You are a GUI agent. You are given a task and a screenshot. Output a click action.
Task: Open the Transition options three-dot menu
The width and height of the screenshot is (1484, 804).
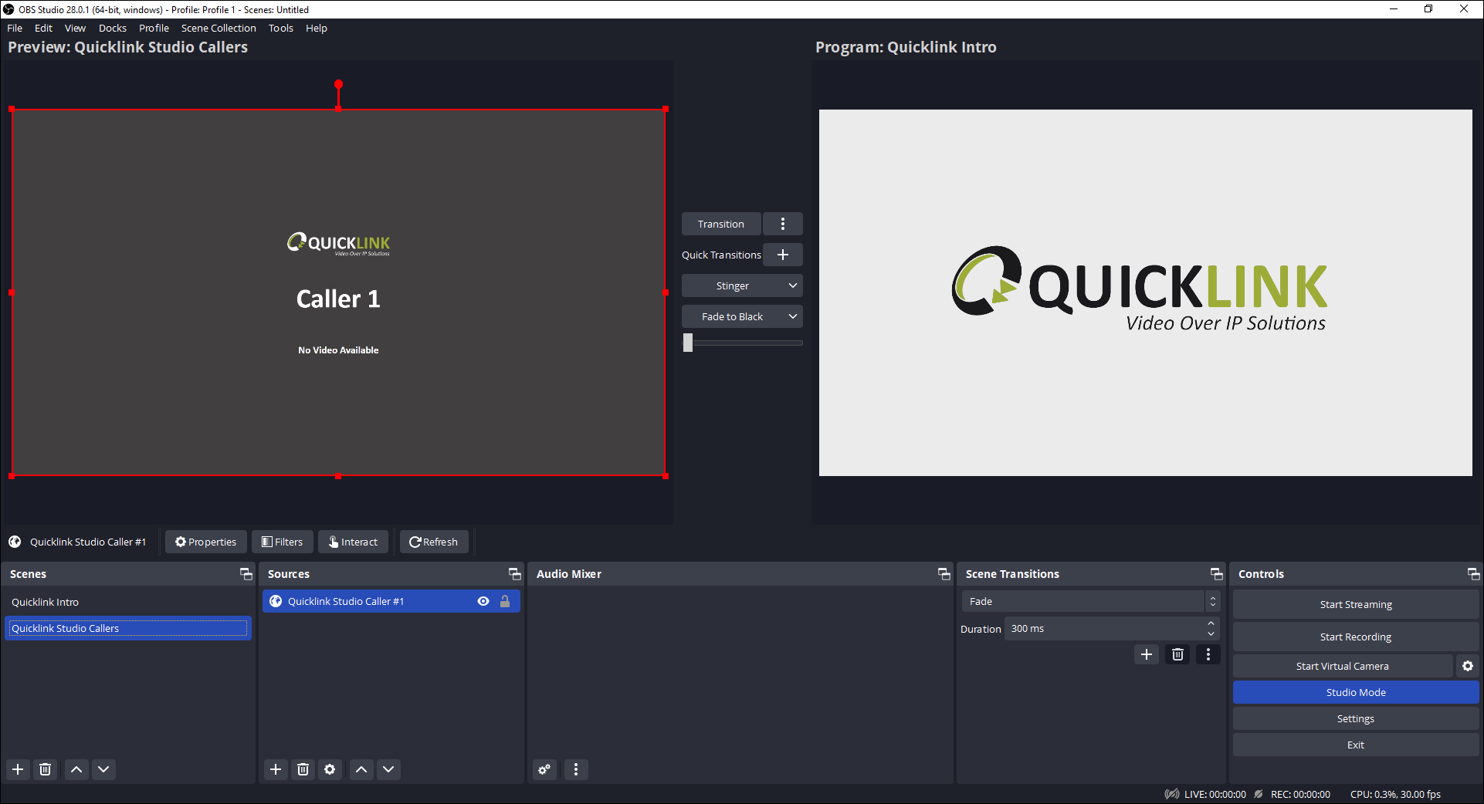[783, 224]
